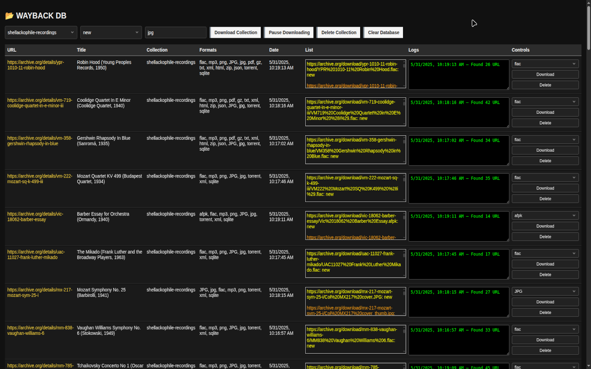The image size is (591, 369).
Task: Expand the format dropdown for The Mikado row
Action: click(545, 253)
